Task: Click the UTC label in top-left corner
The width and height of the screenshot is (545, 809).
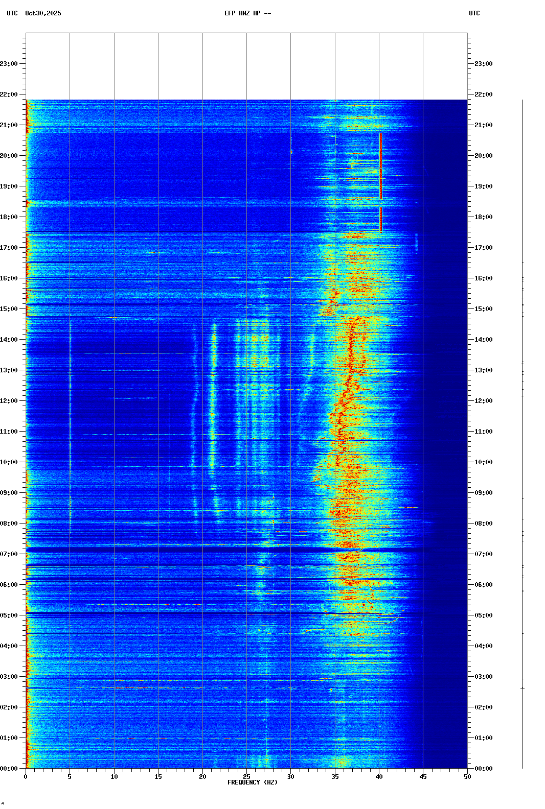Action: point(12,13)
